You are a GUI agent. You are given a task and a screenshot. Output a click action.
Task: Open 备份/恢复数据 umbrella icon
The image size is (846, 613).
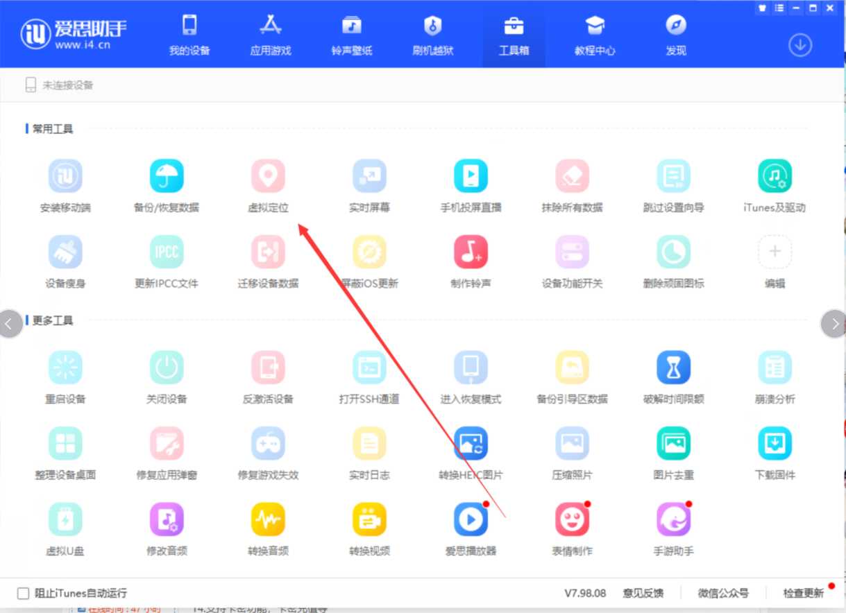click(167, 176)
